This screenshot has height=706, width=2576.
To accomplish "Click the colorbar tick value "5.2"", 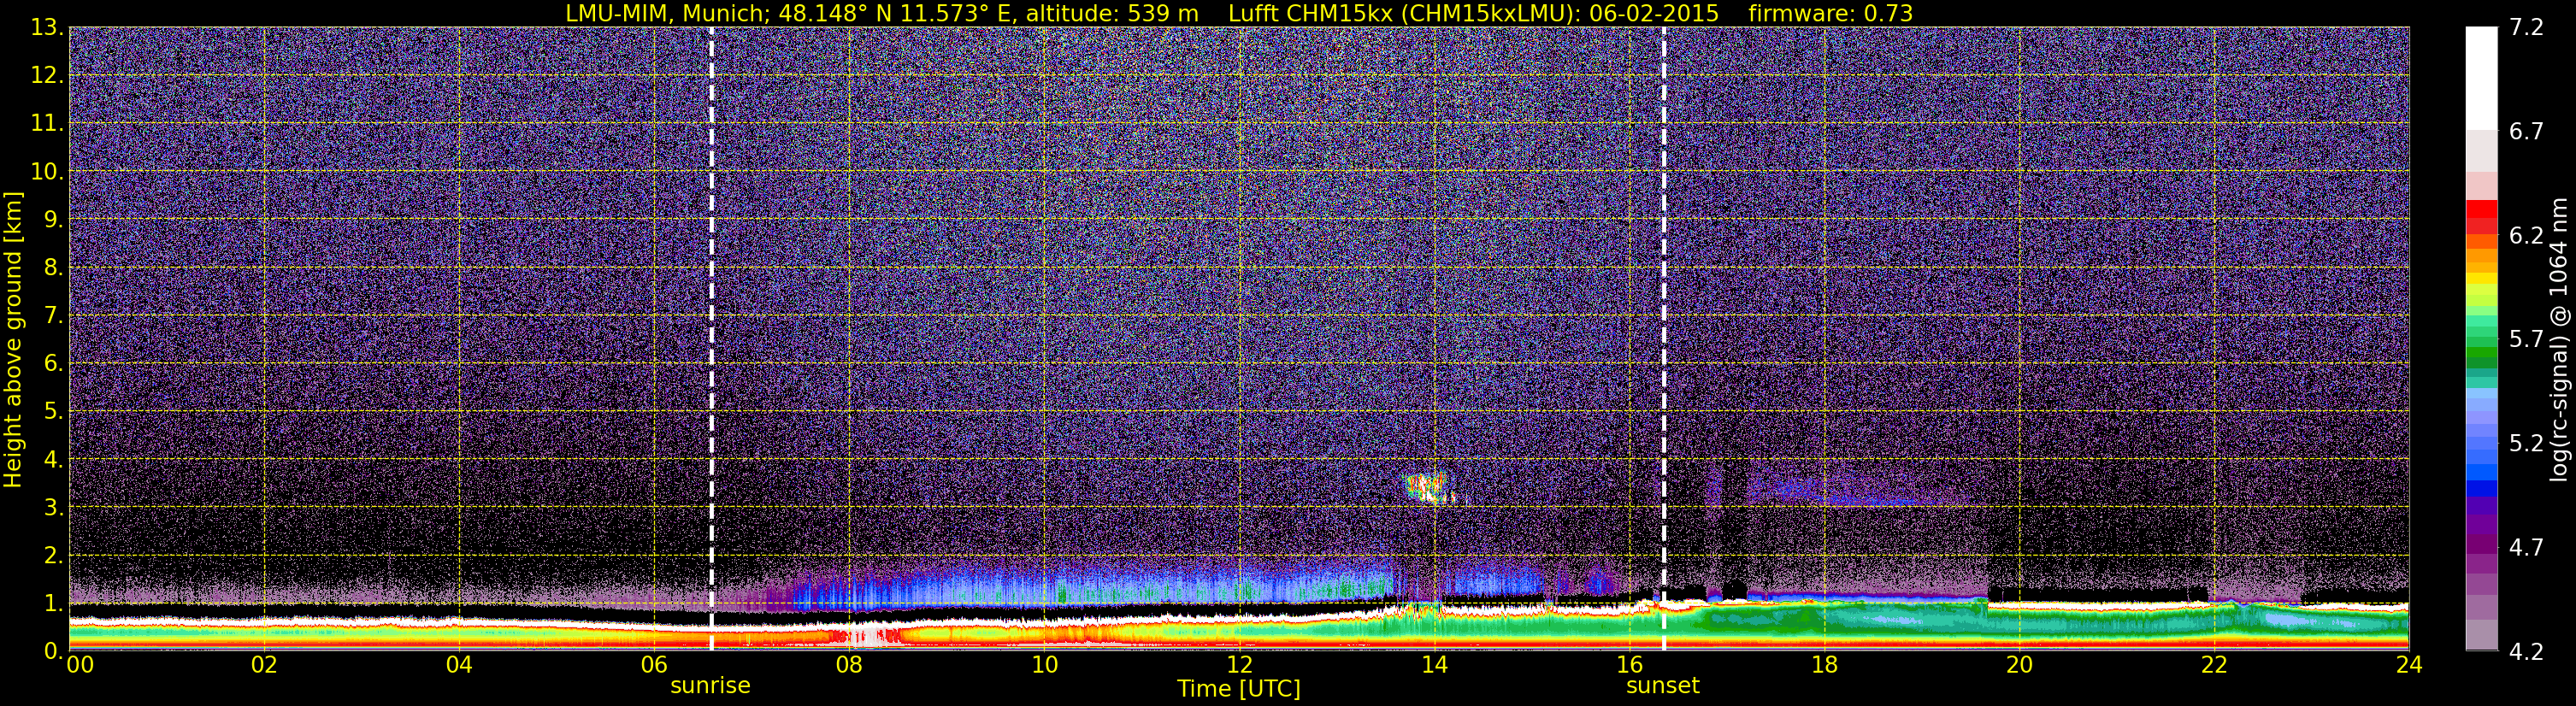I will (2526, 444).
